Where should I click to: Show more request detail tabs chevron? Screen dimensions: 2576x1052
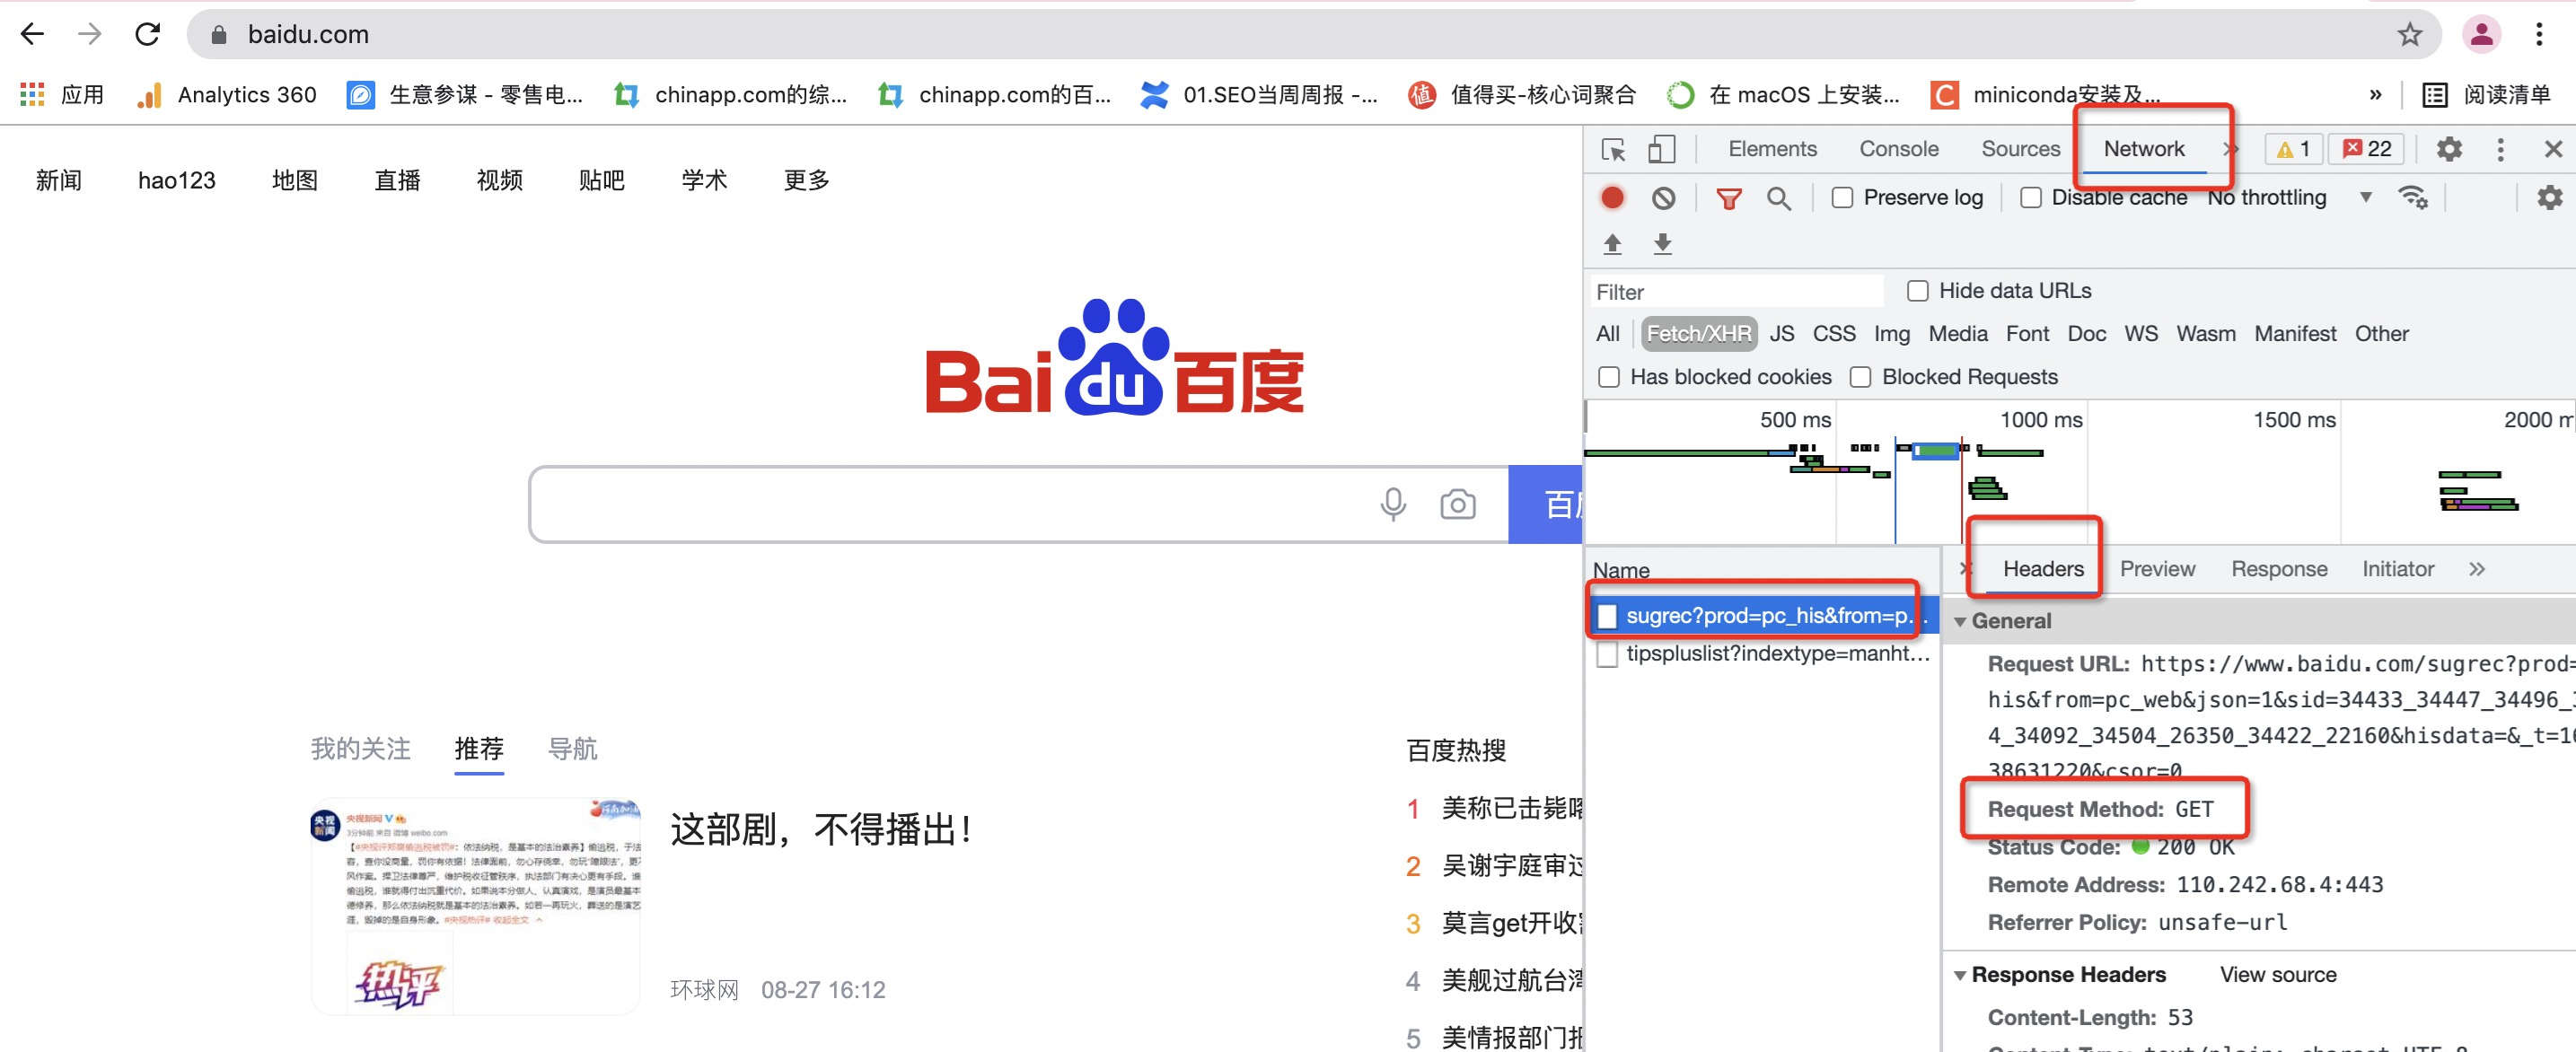coord(2476,569)
